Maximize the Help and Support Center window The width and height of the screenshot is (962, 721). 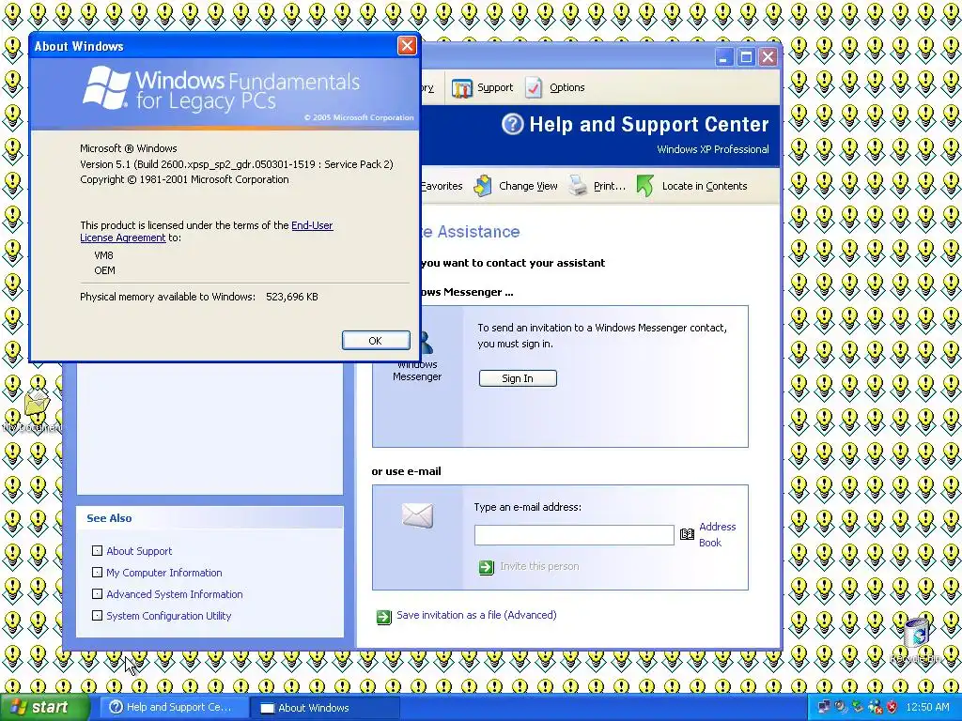[x=746, y=57]
